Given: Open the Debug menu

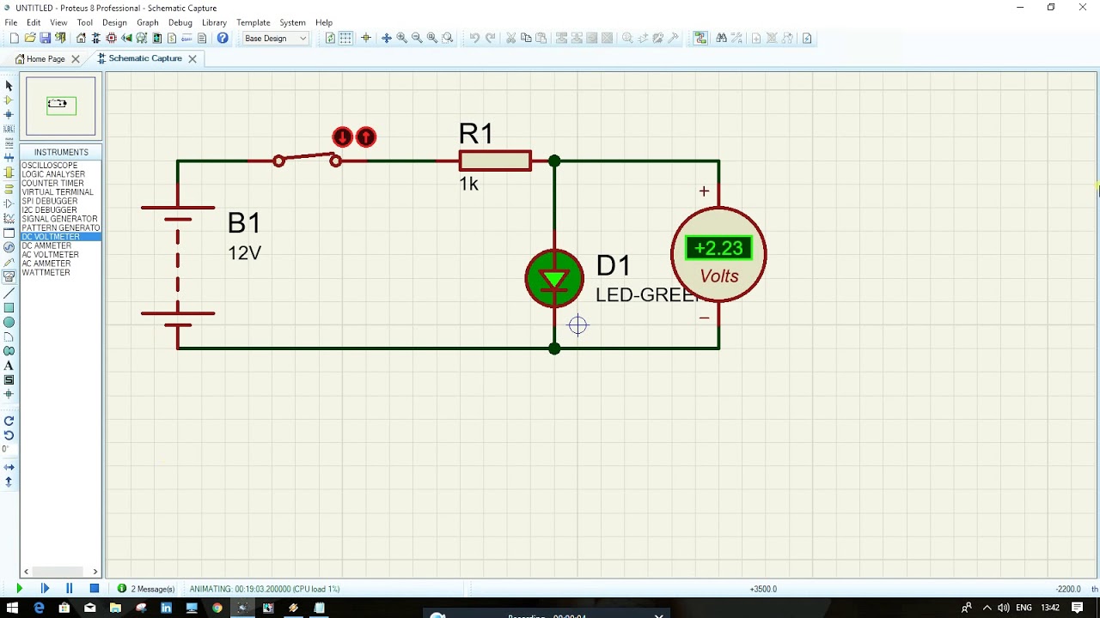Looking at the screenshot, I should point(180,22).
